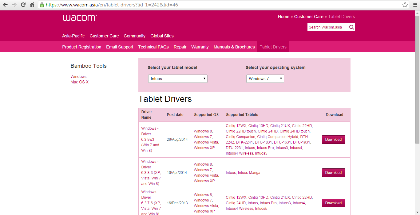This screenshot has height=215, width=420.
Task: Download Driver 6.3.7-6
Action: click(x=334, y=203)
